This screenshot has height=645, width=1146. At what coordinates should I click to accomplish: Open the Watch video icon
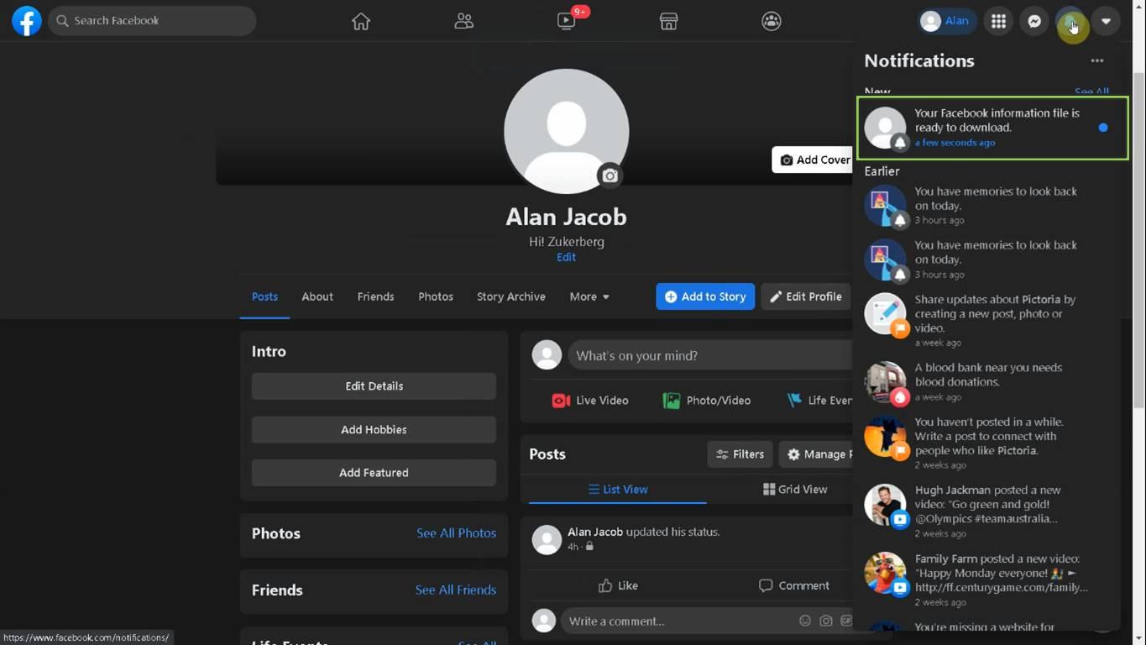tap(567, 21)
